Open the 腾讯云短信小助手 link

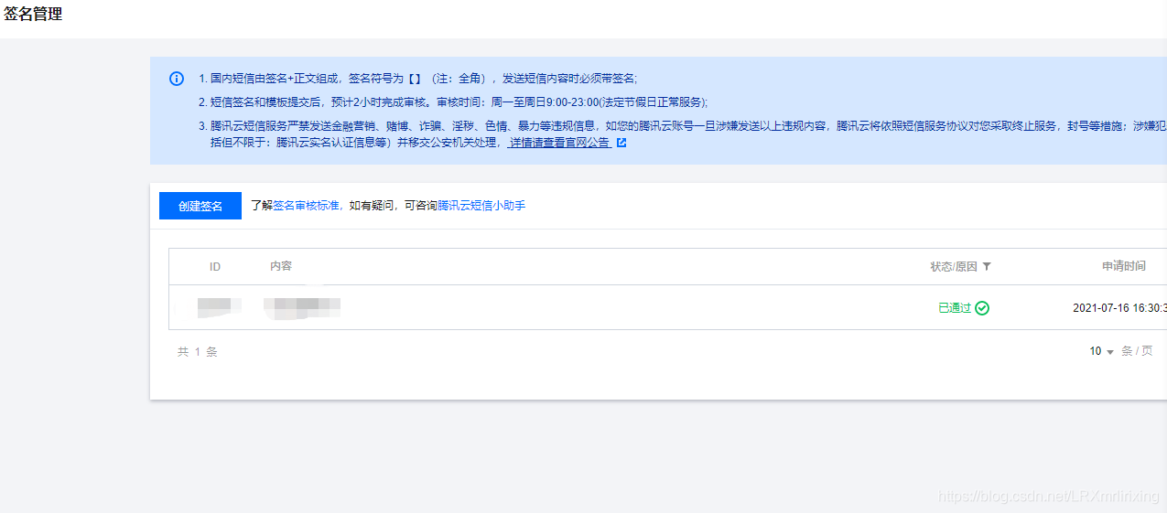coord(481,206)
